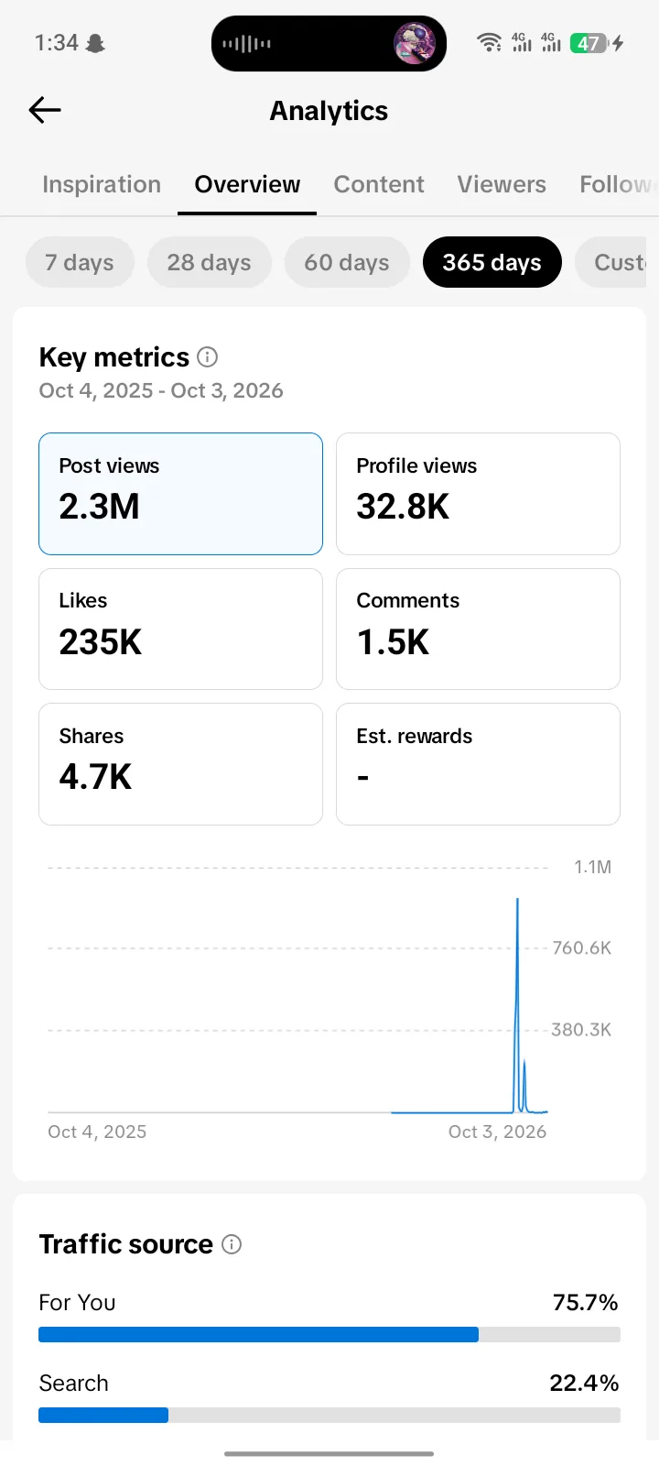
Task: Tap the 22.4% Search percentage
Action: point(584,1383)
